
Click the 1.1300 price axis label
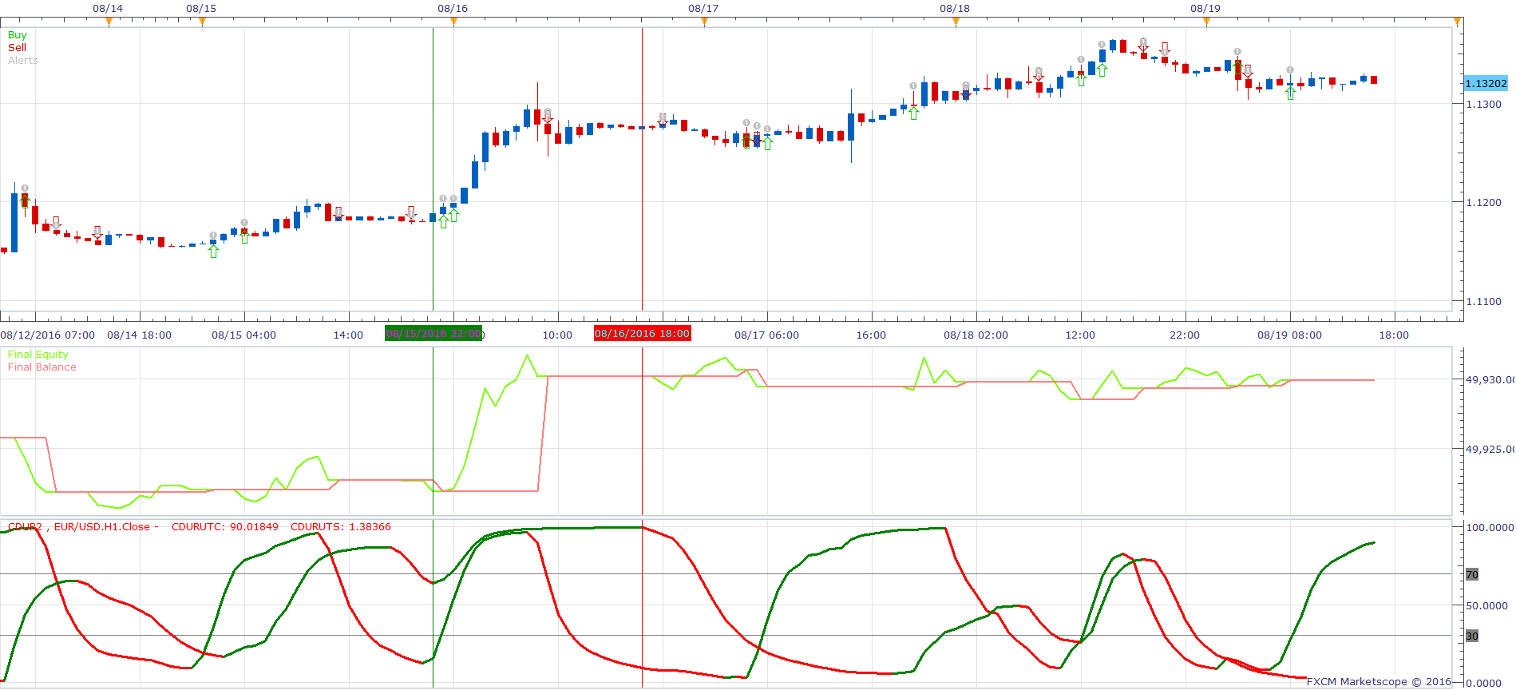tap(1484, 105)
